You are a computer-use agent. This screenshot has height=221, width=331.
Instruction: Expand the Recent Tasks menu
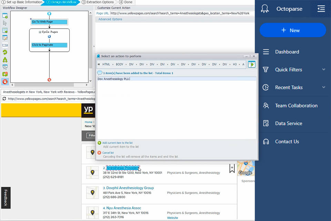(x=324, y=87)
